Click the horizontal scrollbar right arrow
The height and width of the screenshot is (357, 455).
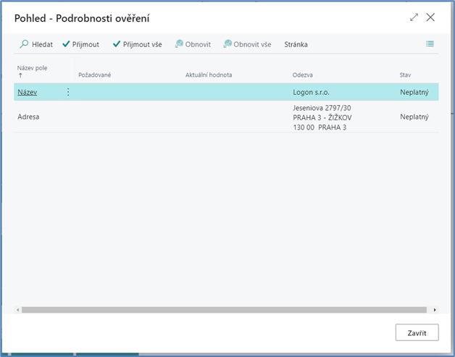[x=435, y=309]
